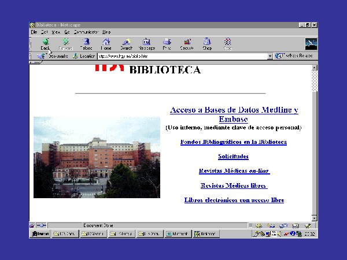Click the Location page proxy icon
This screenshot has height=260, width=347.
[75, 56]
